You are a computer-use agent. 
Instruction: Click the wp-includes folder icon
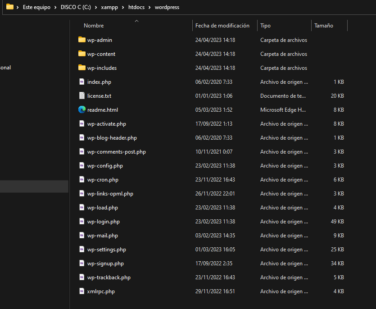pyautogui.click(x=82, y=68)
